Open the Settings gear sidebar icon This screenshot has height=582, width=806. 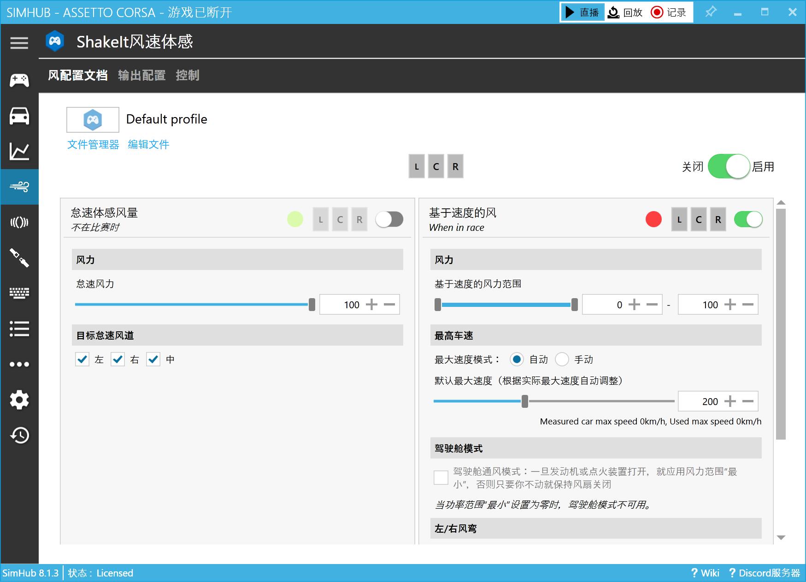click(19, 400)
